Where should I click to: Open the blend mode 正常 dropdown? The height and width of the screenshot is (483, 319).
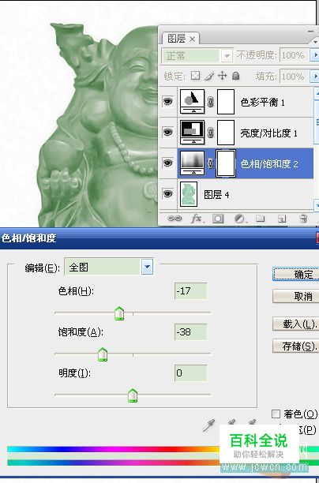pyautogui.click(x=227, y=56)
